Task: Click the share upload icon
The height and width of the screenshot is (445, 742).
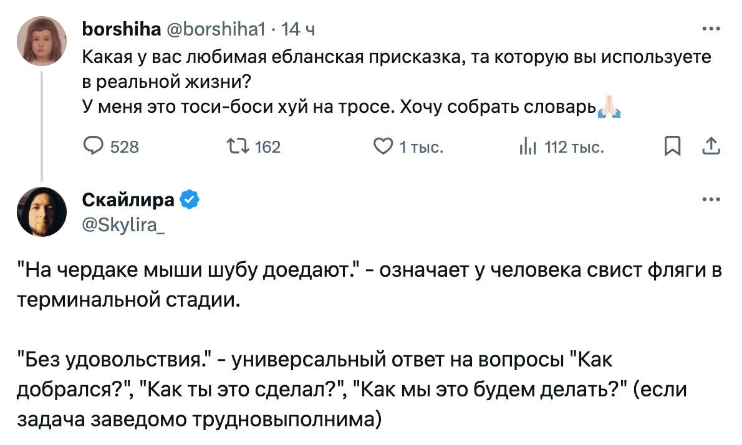Action: pyautogui.click(x=711, y=147)
